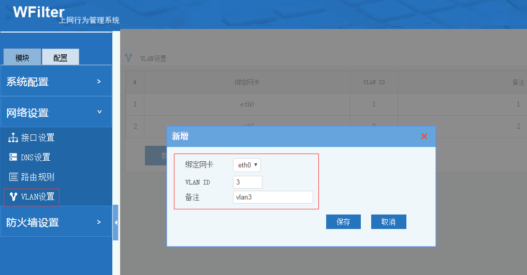Click the VLAN settings fork icon in sidebar

click(x=13, y=196)
